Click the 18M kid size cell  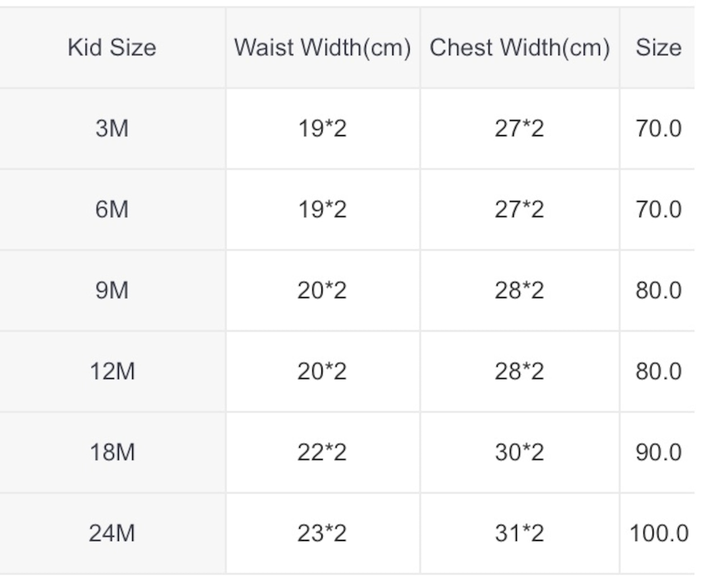(x=112, y=452)
